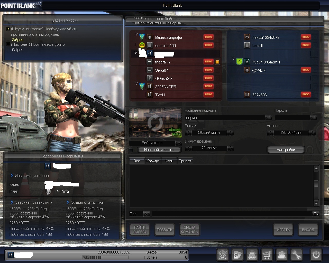Click rank icon next to панда12345678
Image resolution: width=329 pixels, height=263 pixels.
pyautogui.click(x=247, y=37)
